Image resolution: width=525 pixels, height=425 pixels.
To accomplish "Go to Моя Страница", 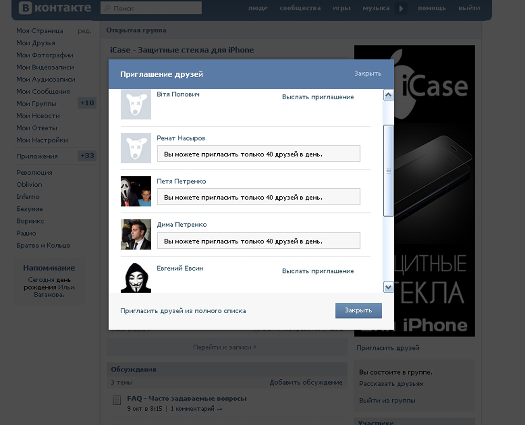I will point(39,31).
